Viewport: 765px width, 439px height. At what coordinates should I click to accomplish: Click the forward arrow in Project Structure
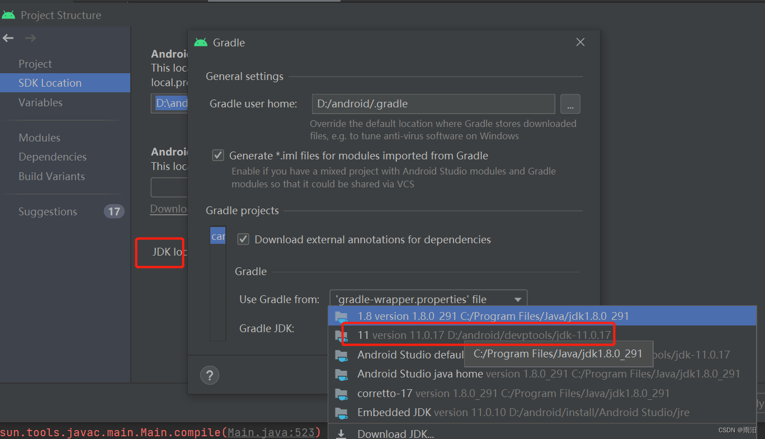[x=31, y=38]
